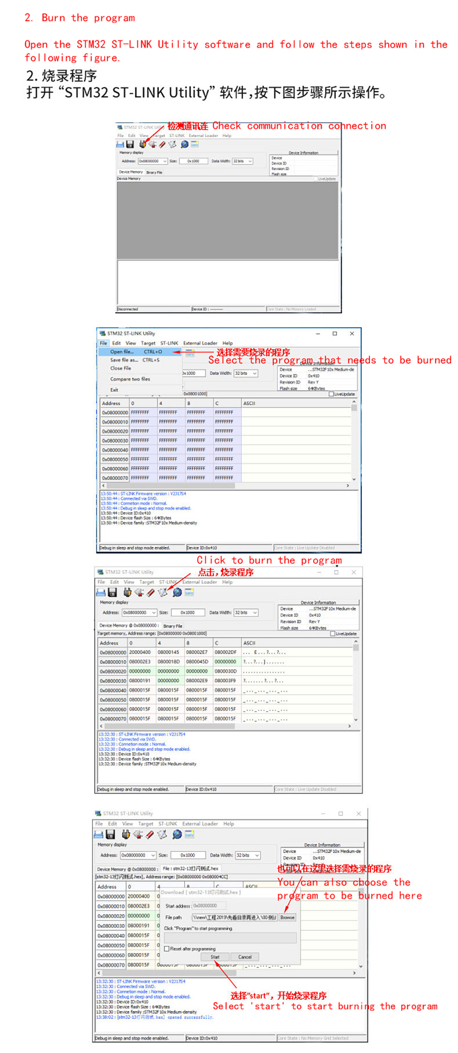The image size is (458, 1053).
Task: Click Program verify icon in third window with loaded memory
Action: [x=162, y=592]
